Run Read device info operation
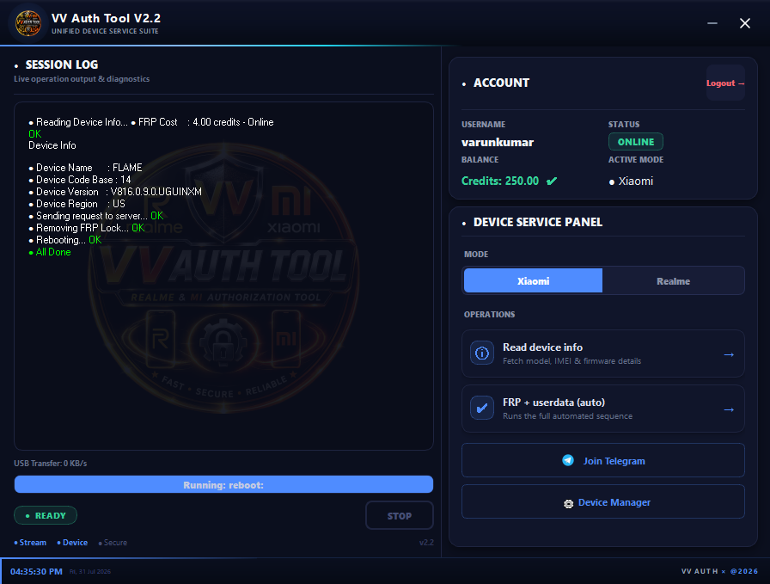The image size is (770, 584). click(x=603, y=353)
